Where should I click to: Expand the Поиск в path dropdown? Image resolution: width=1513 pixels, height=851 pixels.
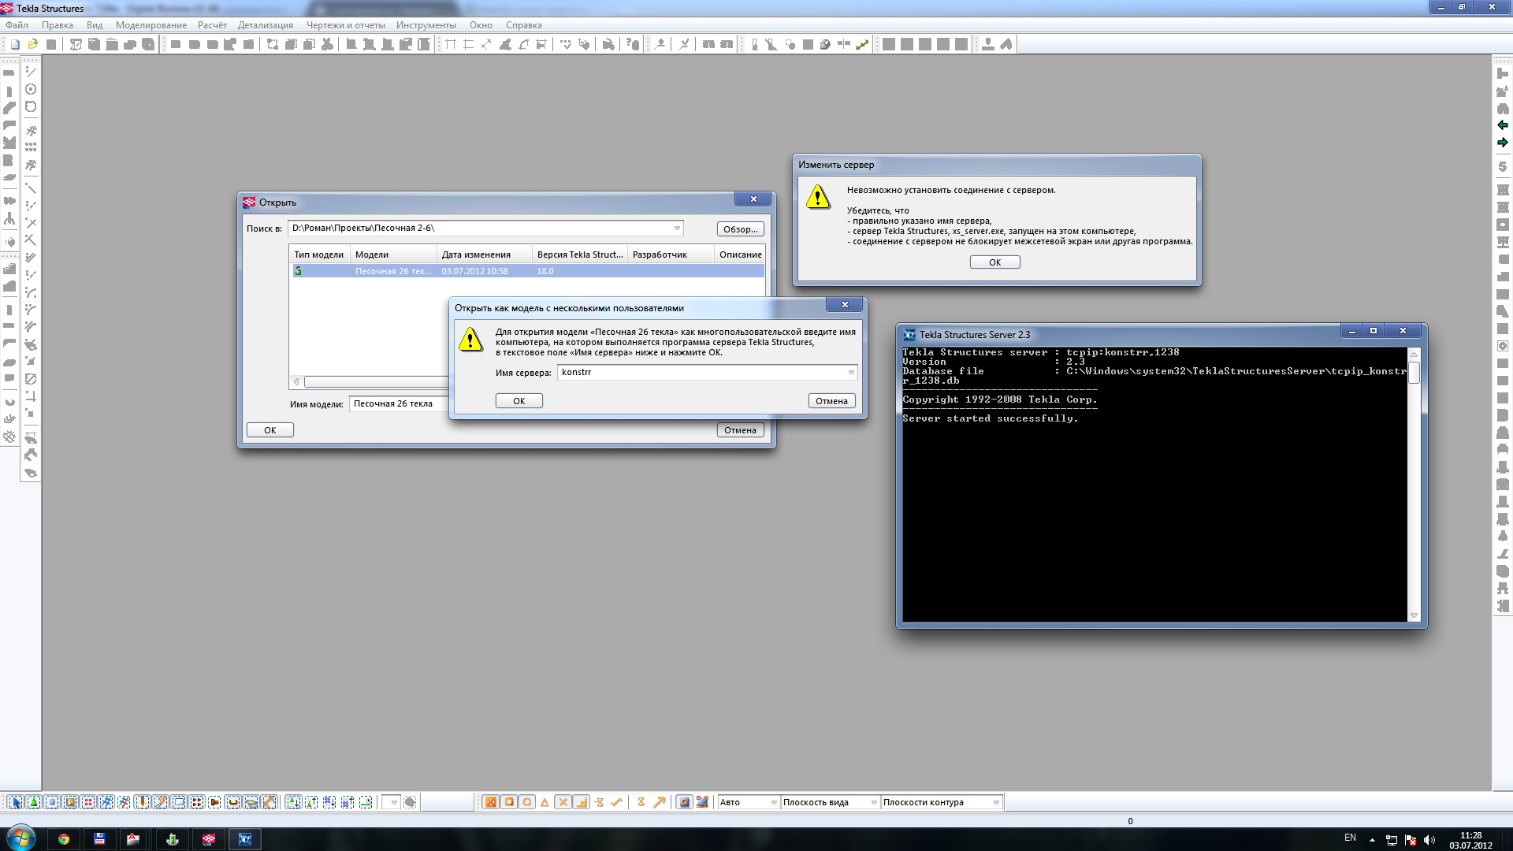[x=676, y=229]
